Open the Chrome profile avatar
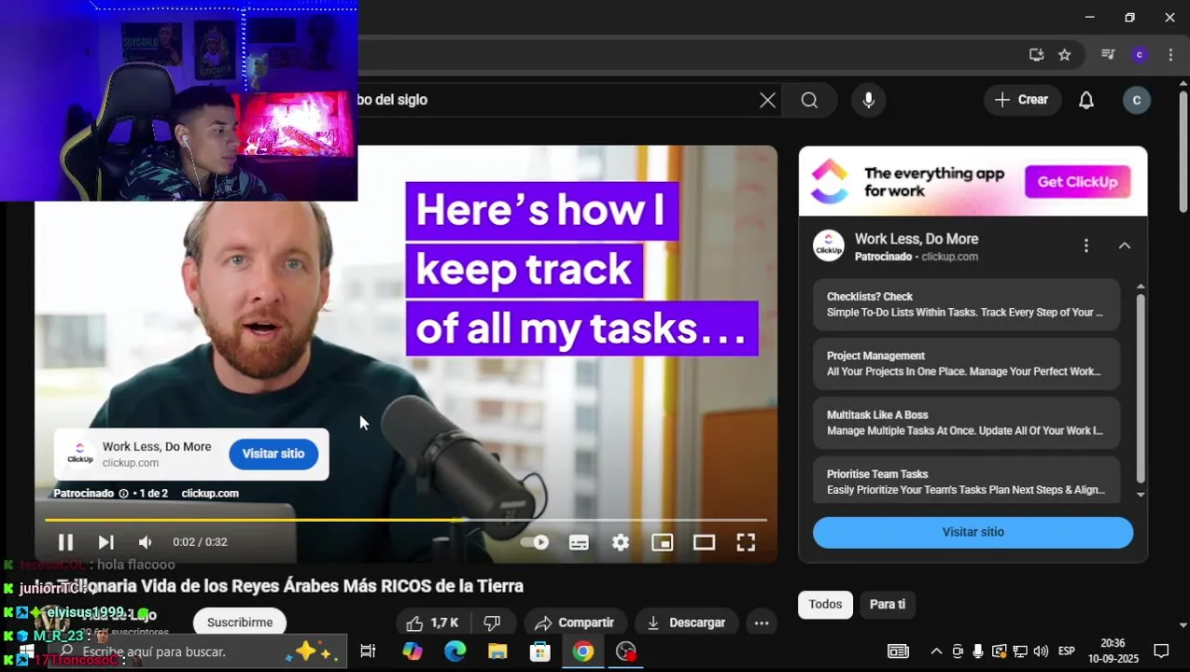 click(1139, 55)
